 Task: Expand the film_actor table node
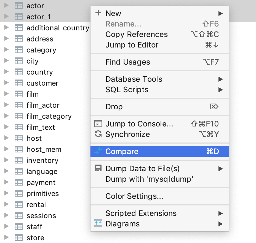tap(6, 105)
